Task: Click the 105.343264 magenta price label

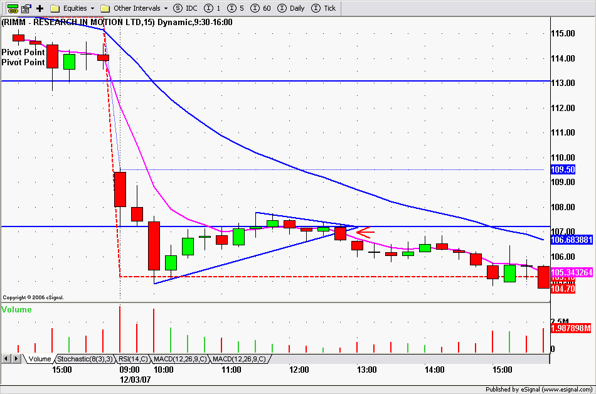Action: 572,272
